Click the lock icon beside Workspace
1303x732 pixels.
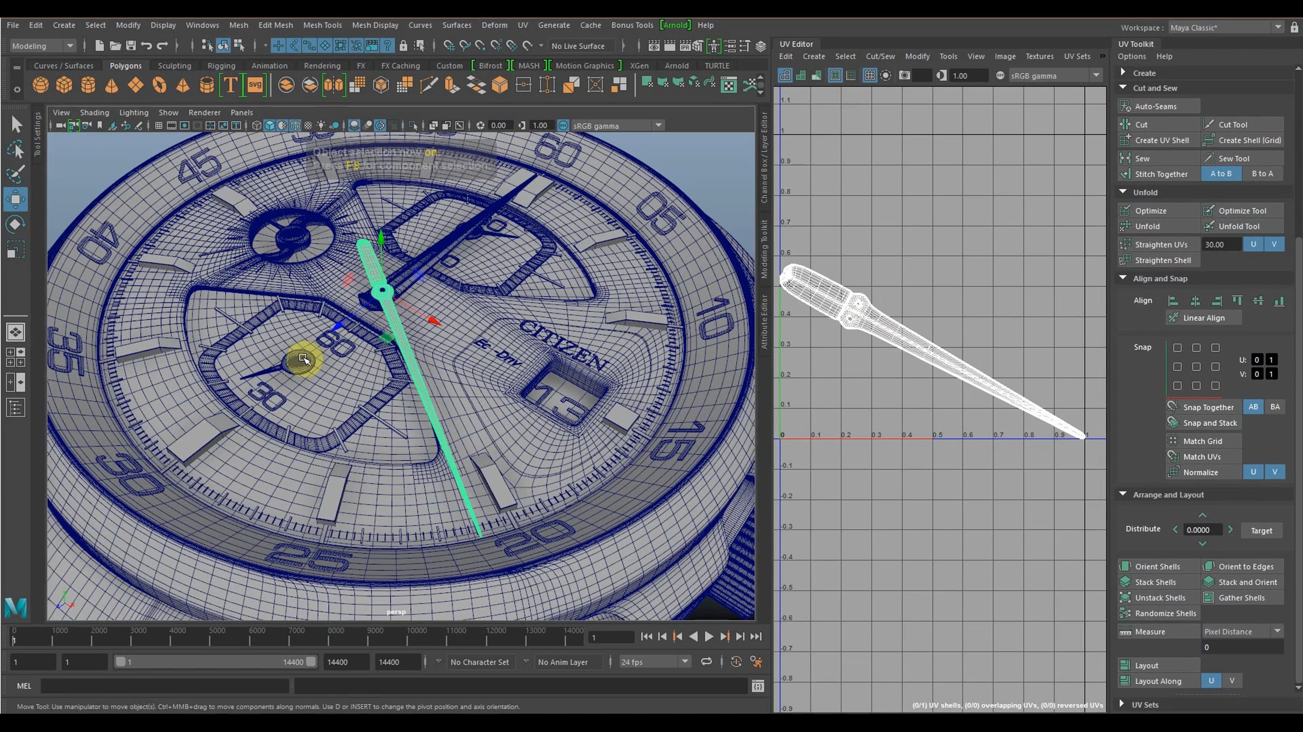[1294, 27]
